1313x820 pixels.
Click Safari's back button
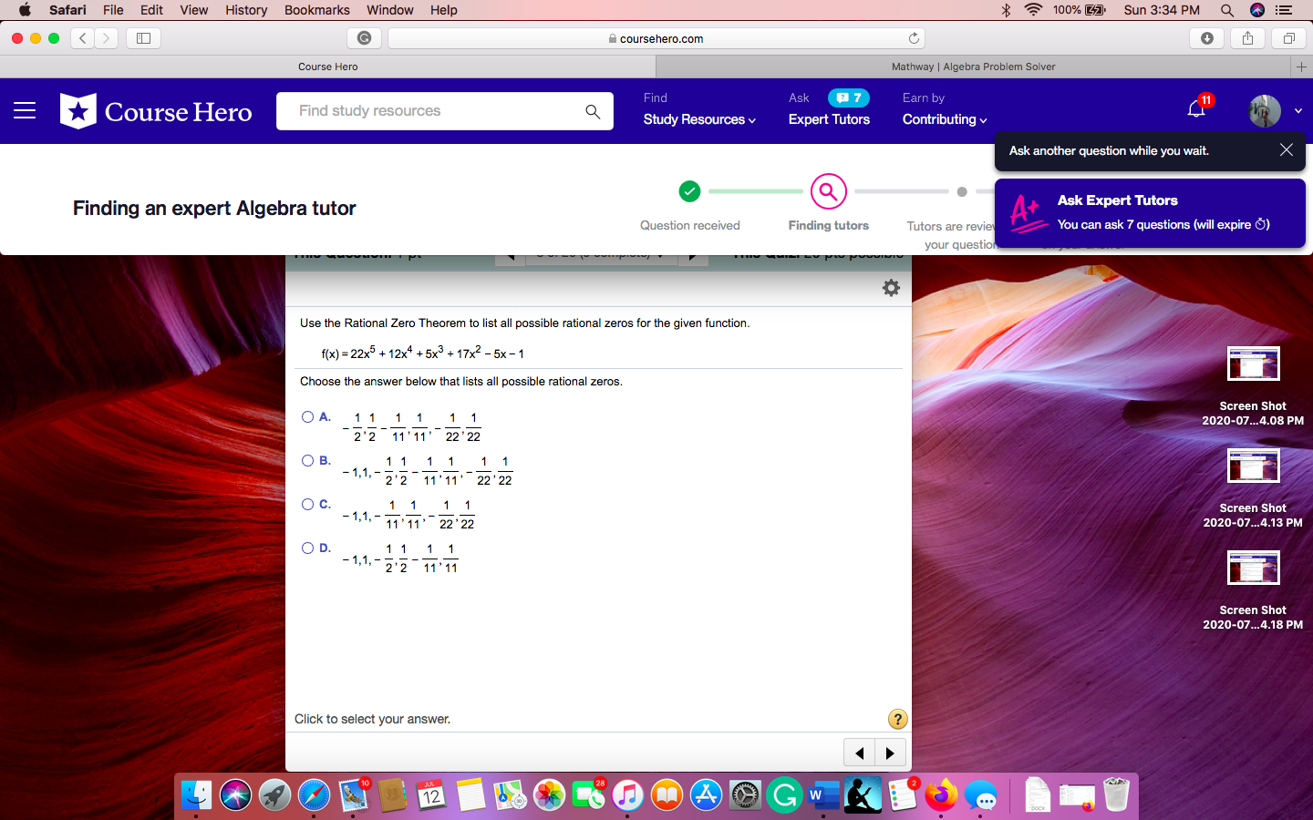tap(83, 38)
